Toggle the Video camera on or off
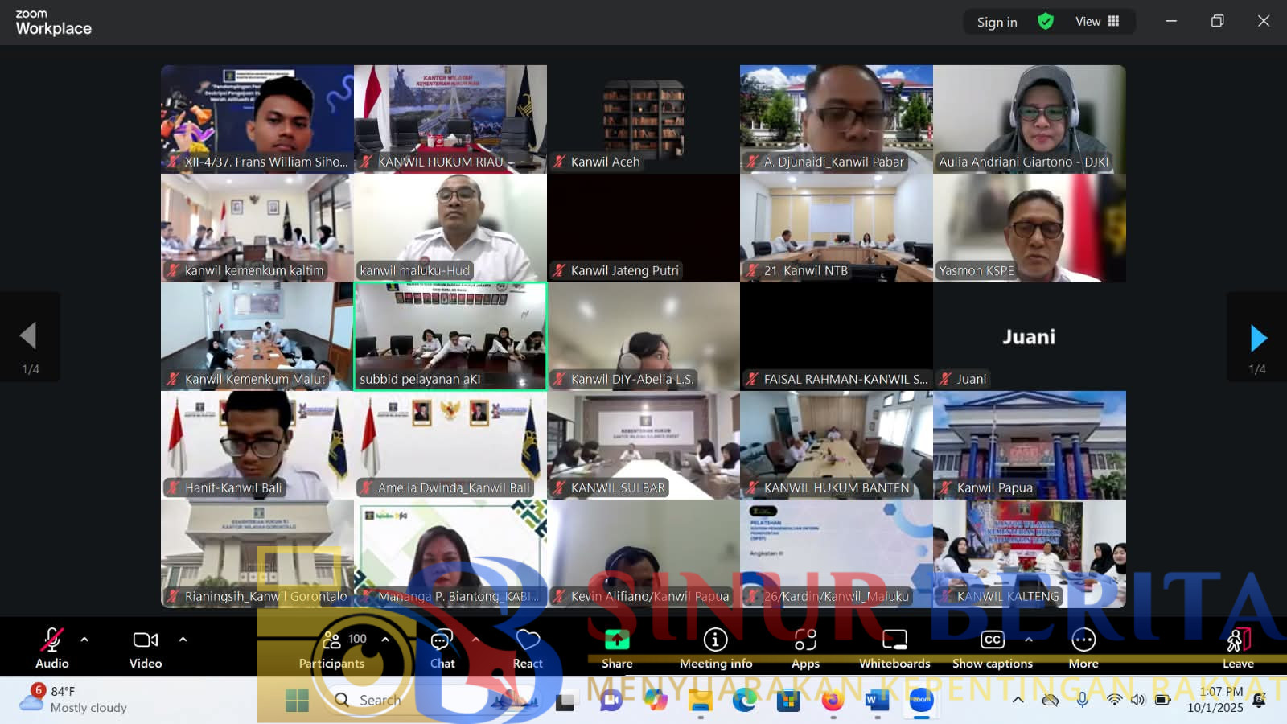The image size is (1287, 724). click(x=146, y=648)
